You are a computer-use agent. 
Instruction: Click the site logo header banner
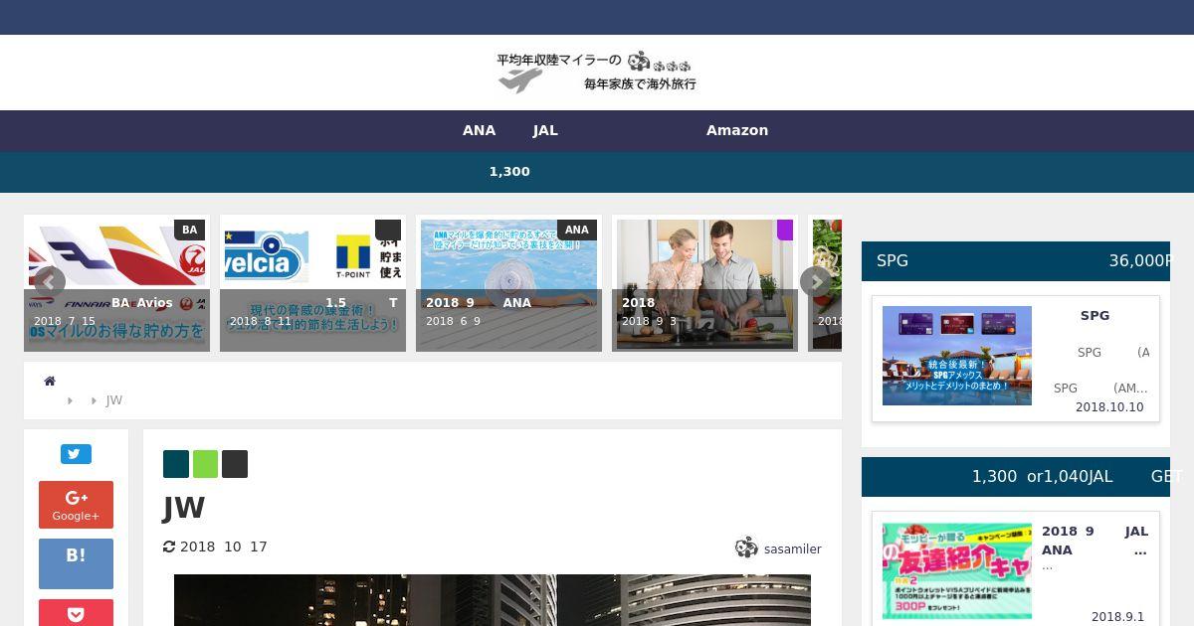[x=597, y=73]
